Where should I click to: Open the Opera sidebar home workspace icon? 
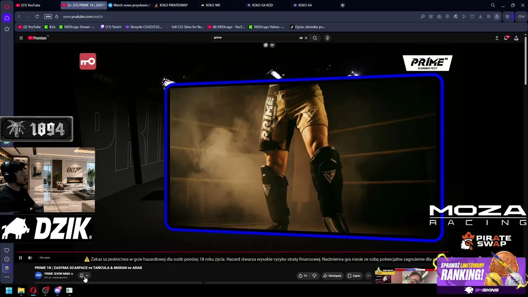7,18
